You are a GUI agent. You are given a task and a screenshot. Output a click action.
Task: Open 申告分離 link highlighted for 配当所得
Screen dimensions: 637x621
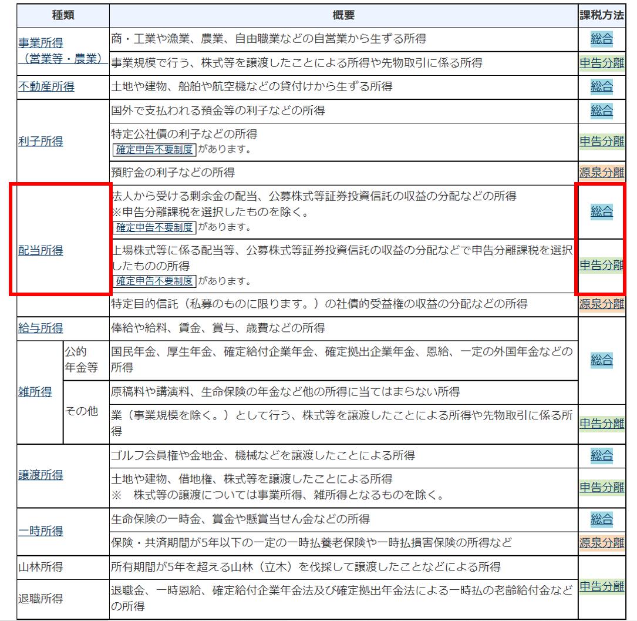click(x=603, y=264)
